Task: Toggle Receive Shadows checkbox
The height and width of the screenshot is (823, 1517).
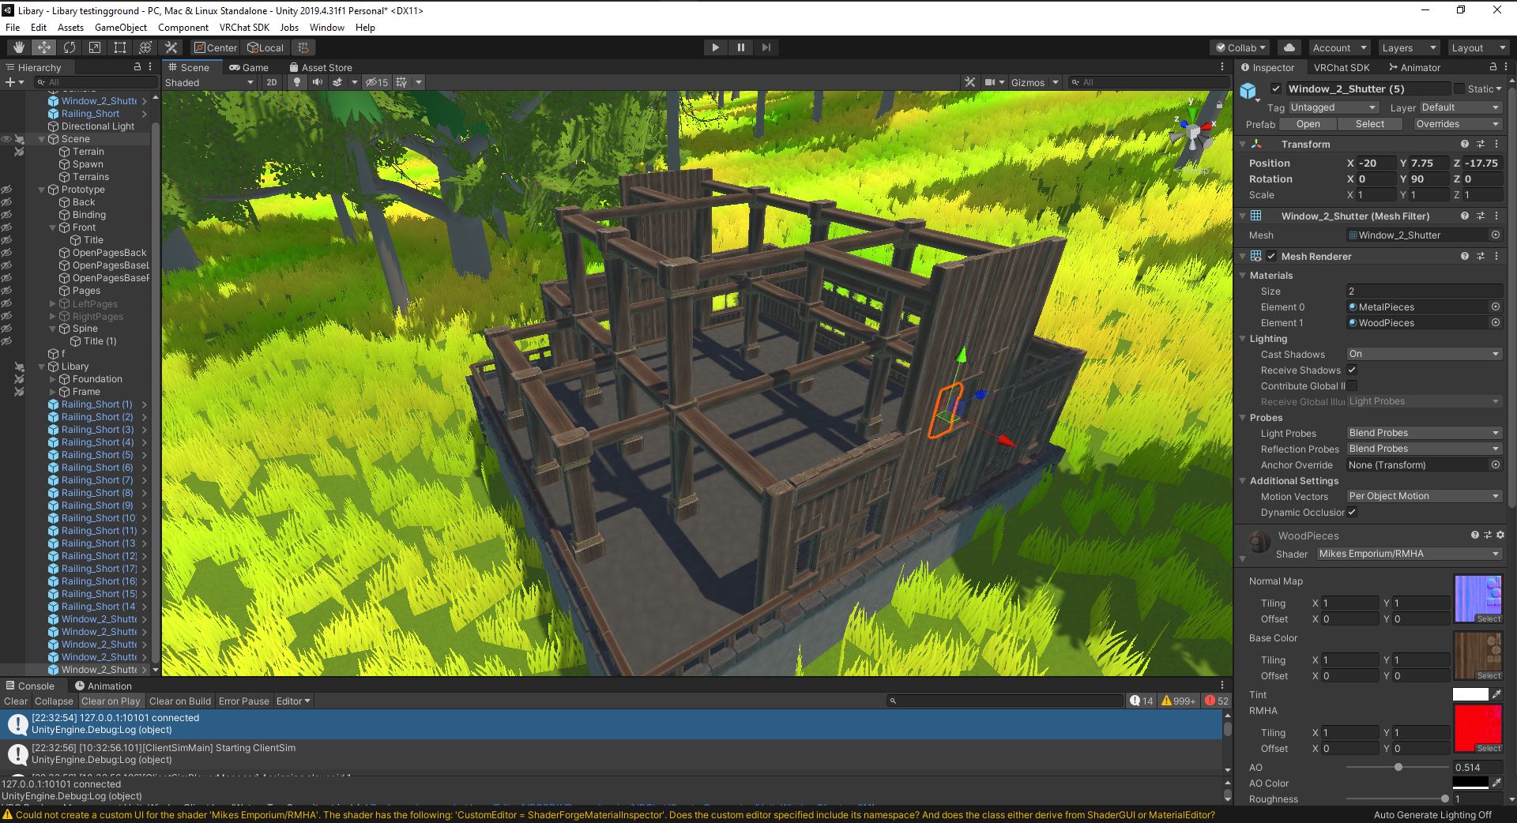Action: 1352,370
